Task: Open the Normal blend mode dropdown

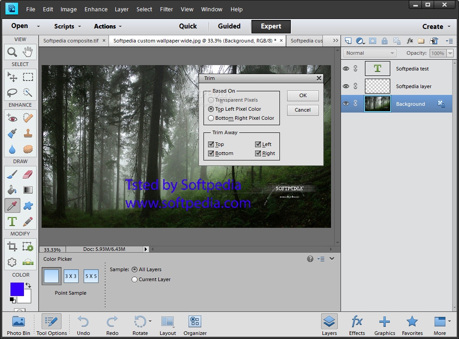Action: tap(370, 53)
